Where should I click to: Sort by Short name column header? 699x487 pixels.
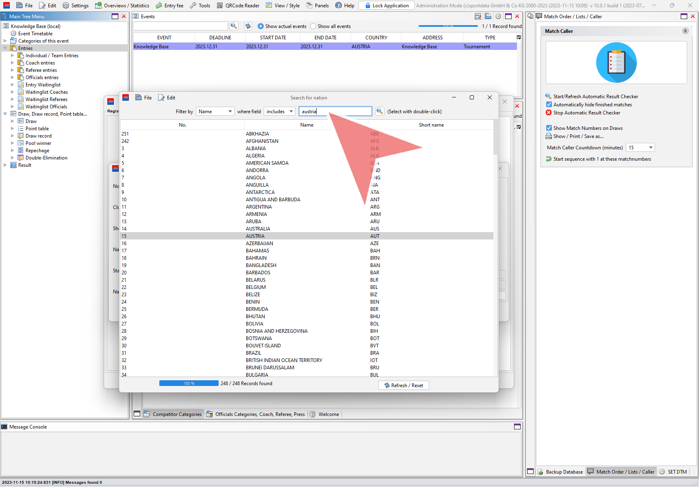coord(431,125)
